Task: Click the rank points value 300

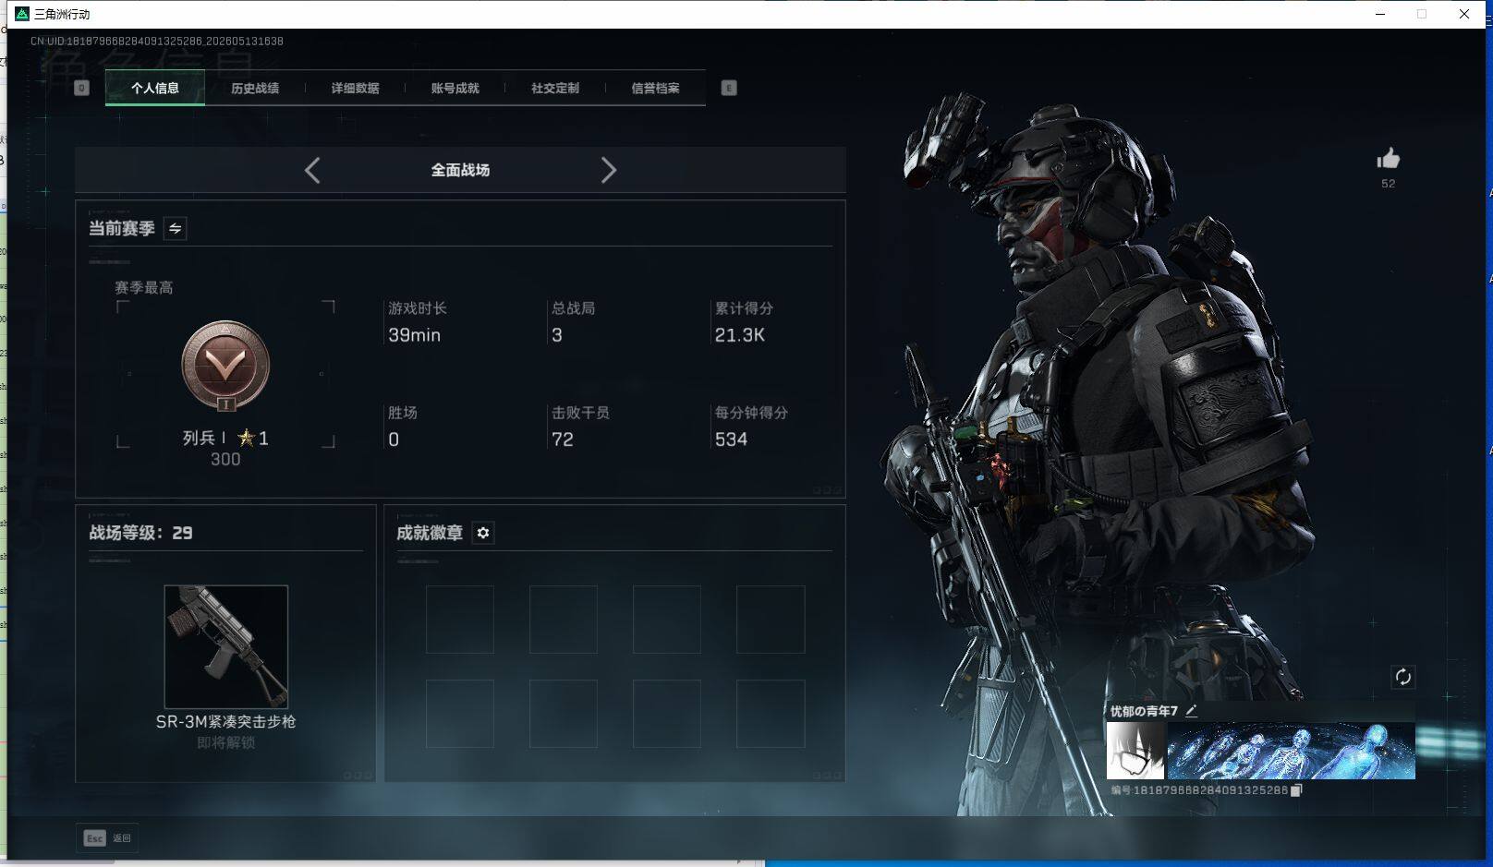Action: coord(225,459)
